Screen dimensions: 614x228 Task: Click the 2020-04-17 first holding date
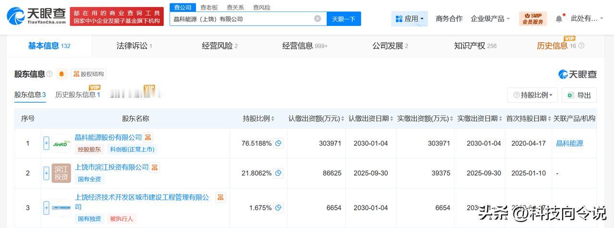[x=528, y=143]
